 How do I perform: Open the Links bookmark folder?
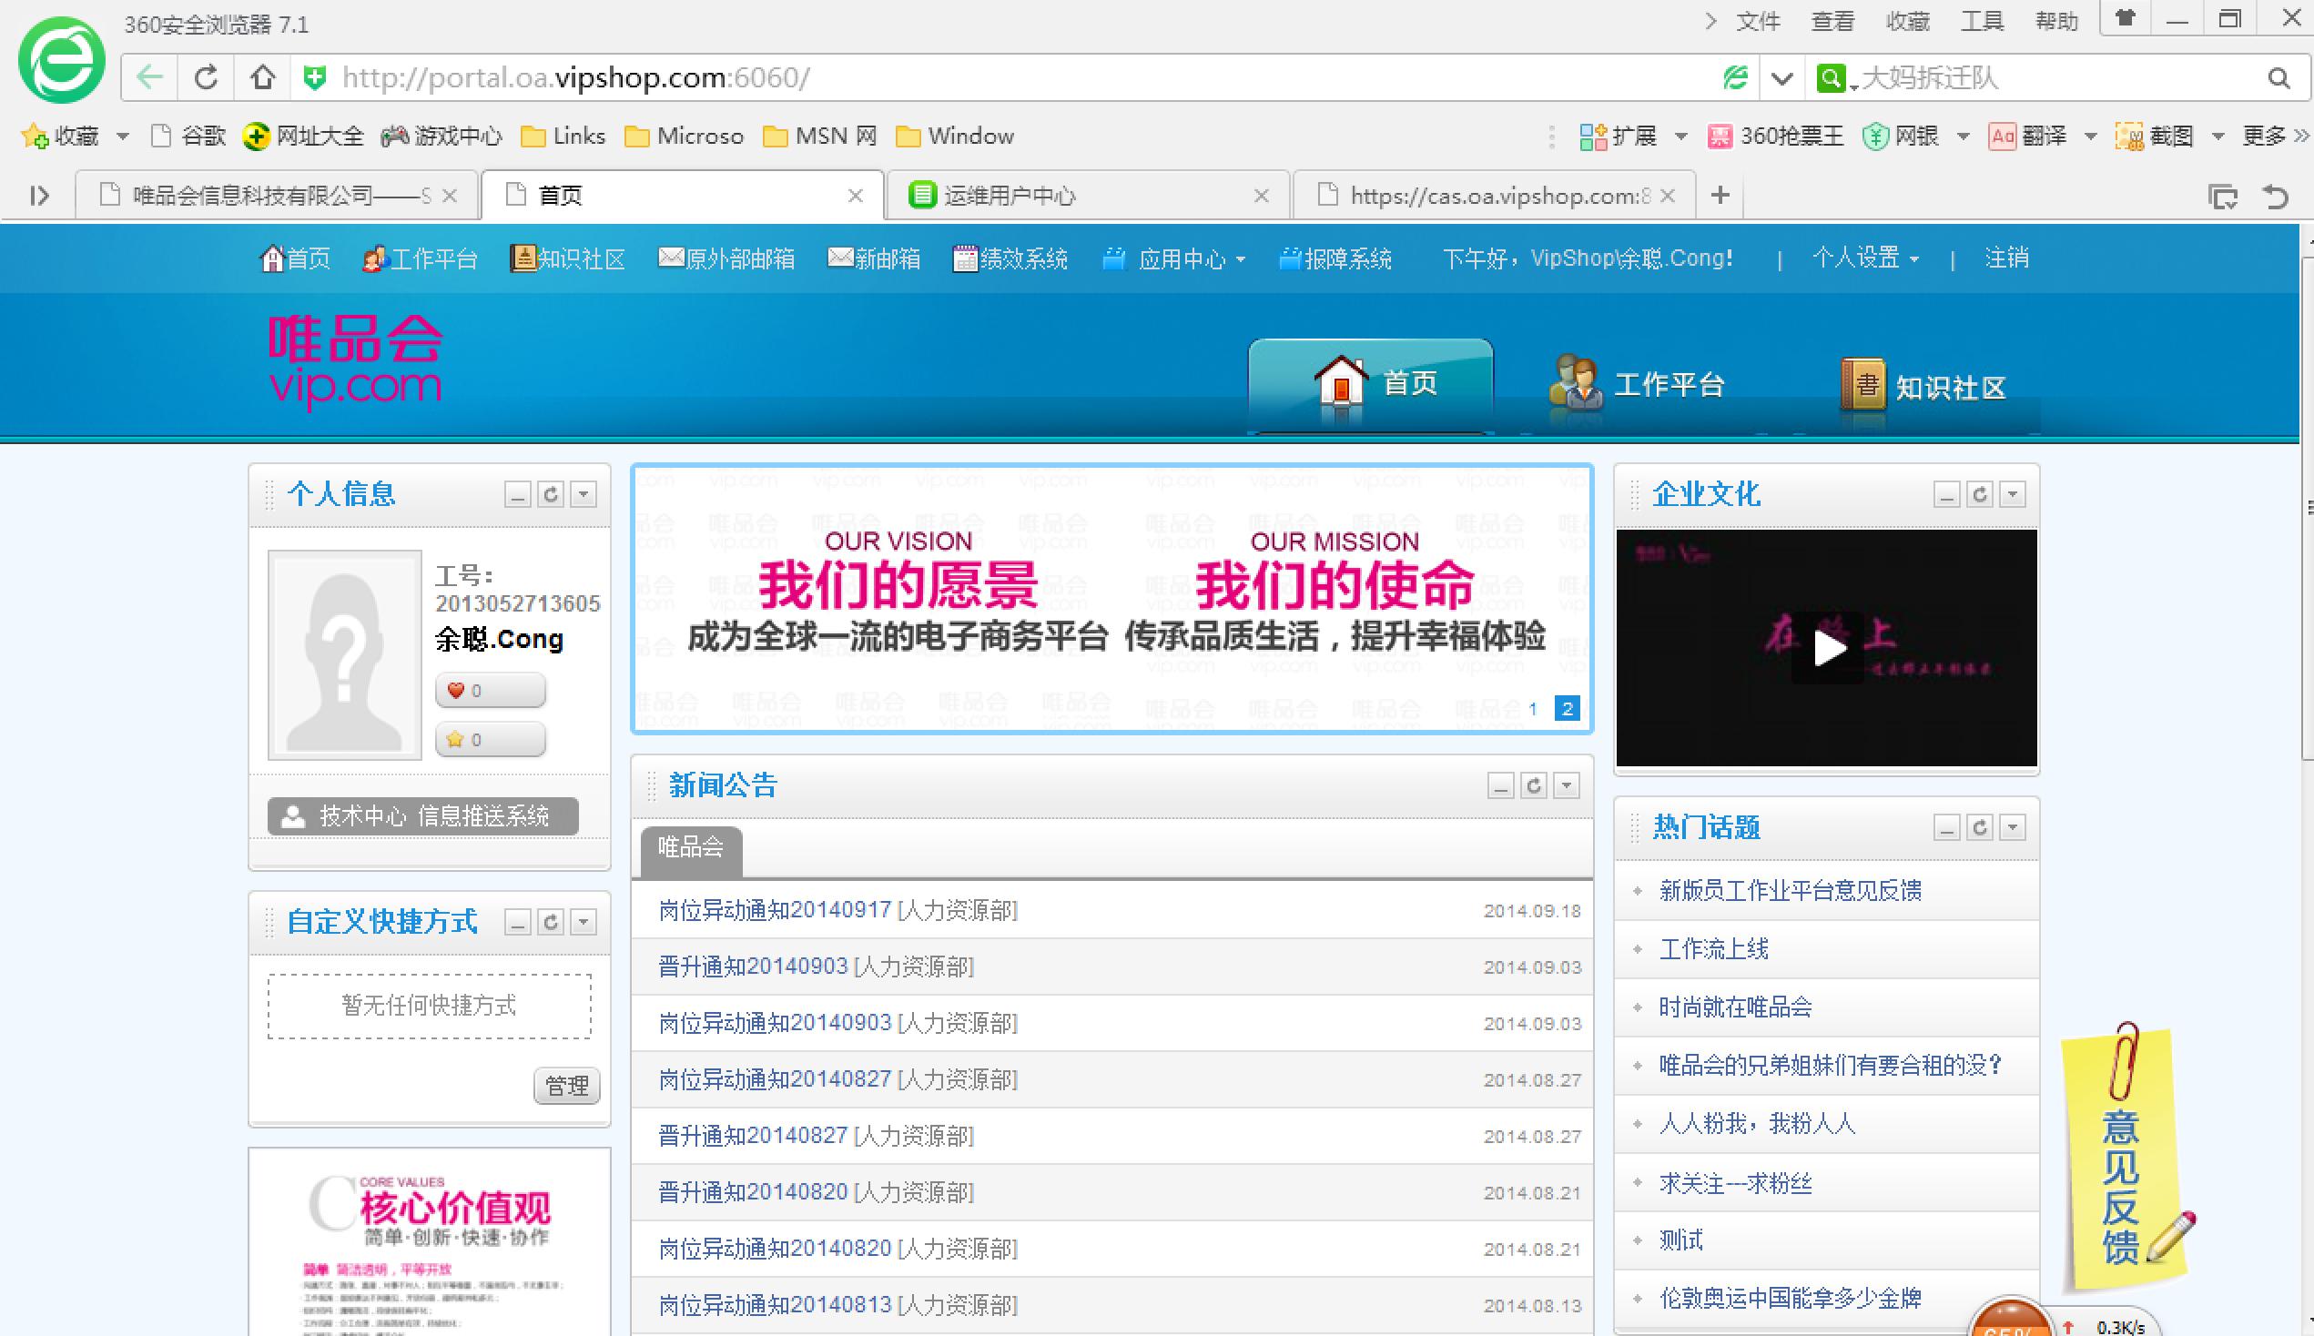[563, 136]
